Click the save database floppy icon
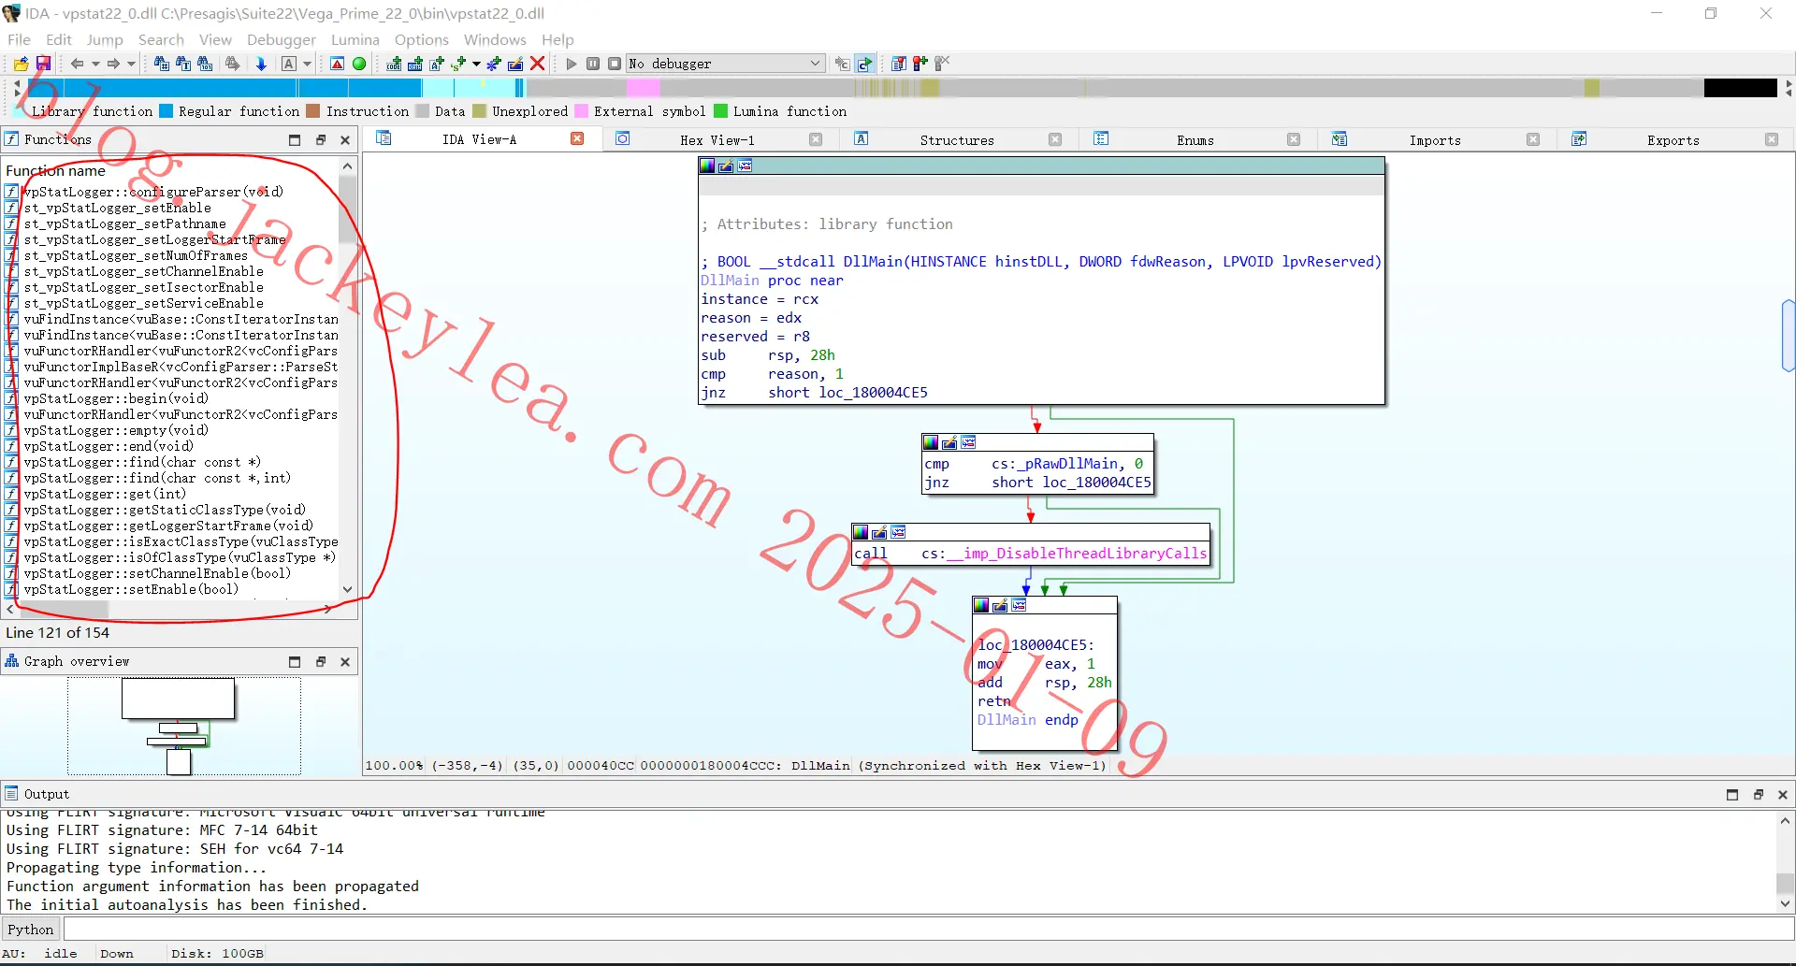Image resolution: width=1796 pixels, height=966 pixels. (x=43, y=64)
